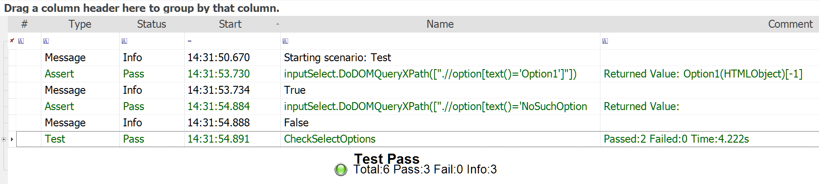Open the Name column filter condition icon
Screen dimensions: 819x184
coord(285,41)
